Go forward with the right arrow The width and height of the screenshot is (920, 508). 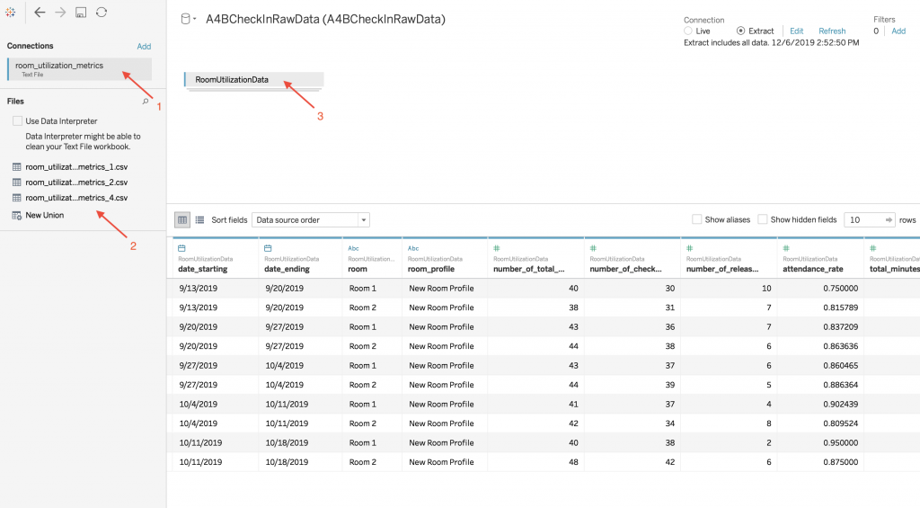60,13
